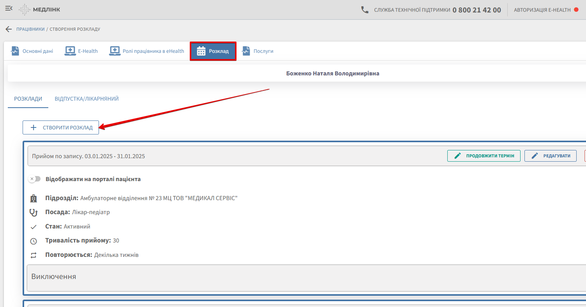
Task: Click the repeat icon beside Повторюється
Action: (x=34, y=255)
